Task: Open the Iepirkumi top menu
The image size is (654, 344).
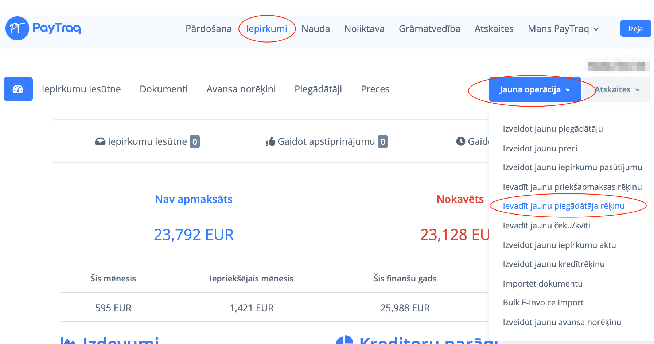Action: pyautogui.click(x=266, y=29)
